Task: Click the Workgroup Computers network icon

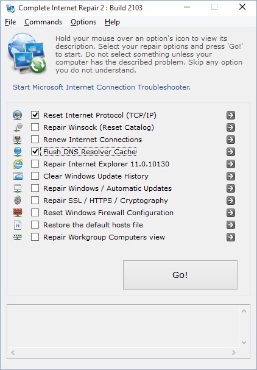Action: [x=18, y=237]
